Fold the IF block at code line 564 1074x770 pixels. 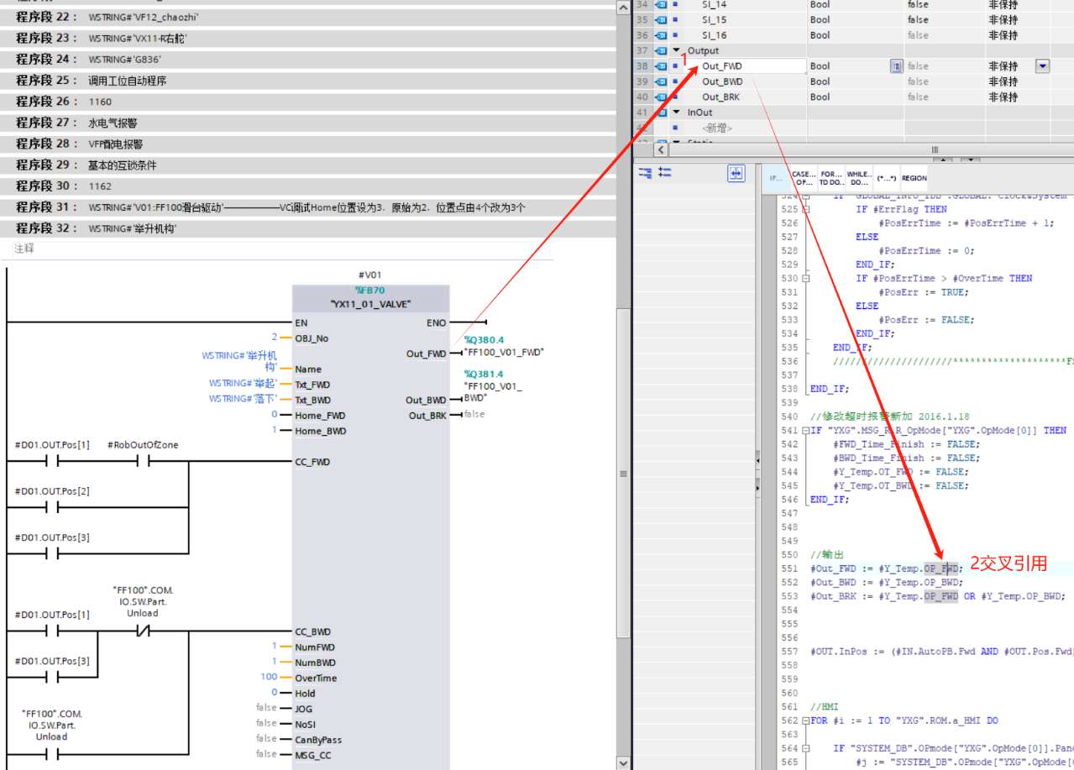click(807, 748)
